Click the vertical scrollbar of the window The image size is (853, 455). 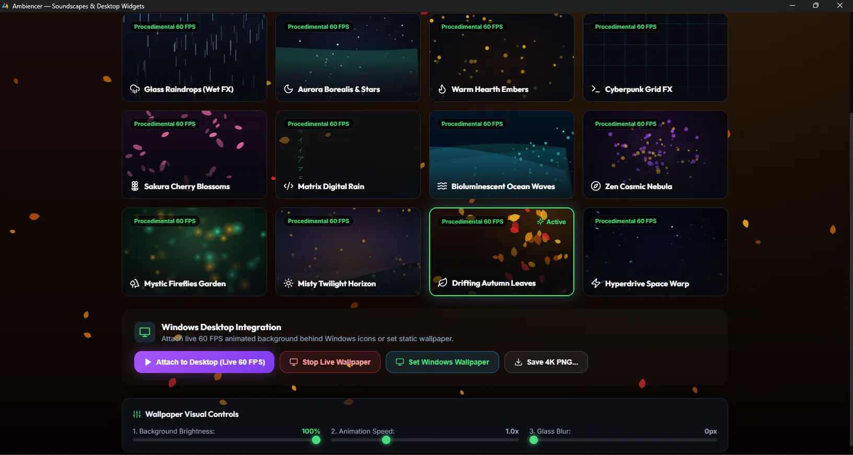850,279
